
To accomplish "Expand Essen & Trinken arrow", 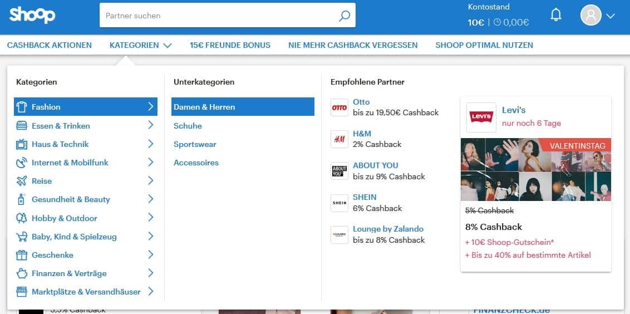I will pos(151,125).
